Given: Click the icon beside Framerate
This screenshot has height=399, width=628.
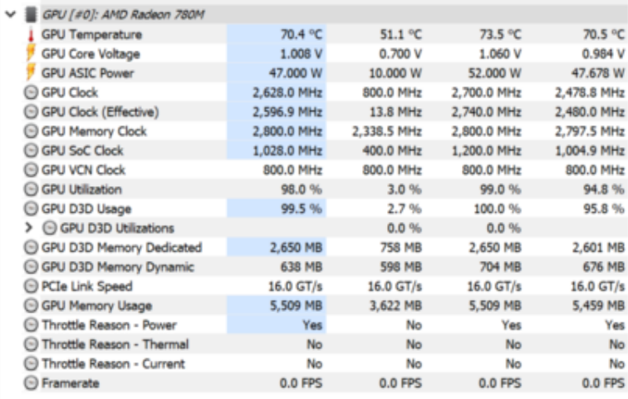Looking at the screenshot, I should coord(31,383).
